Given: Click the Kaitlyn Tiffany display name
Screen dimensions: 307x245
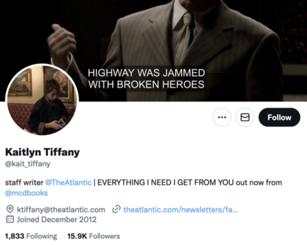Looking at the screenshot, I should (42, 152).
